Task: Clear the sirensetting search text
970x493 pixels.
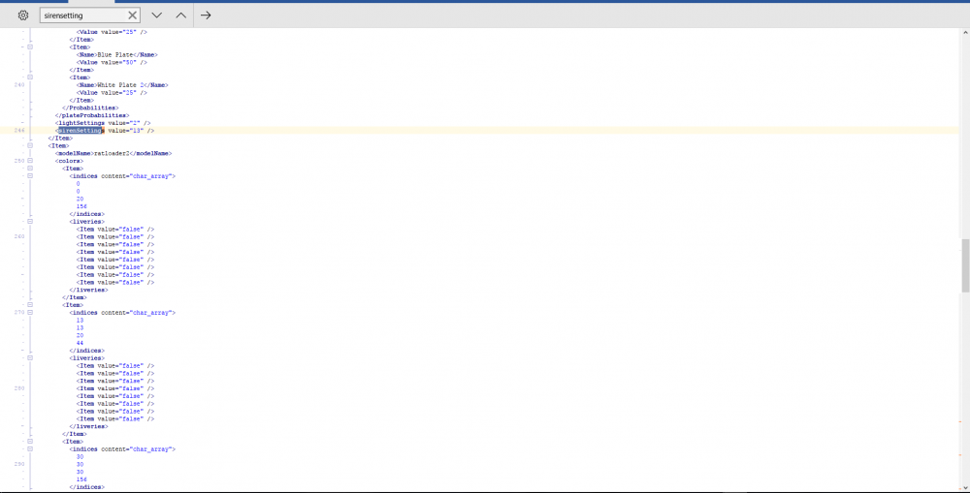Action: [x=132, y=15]
